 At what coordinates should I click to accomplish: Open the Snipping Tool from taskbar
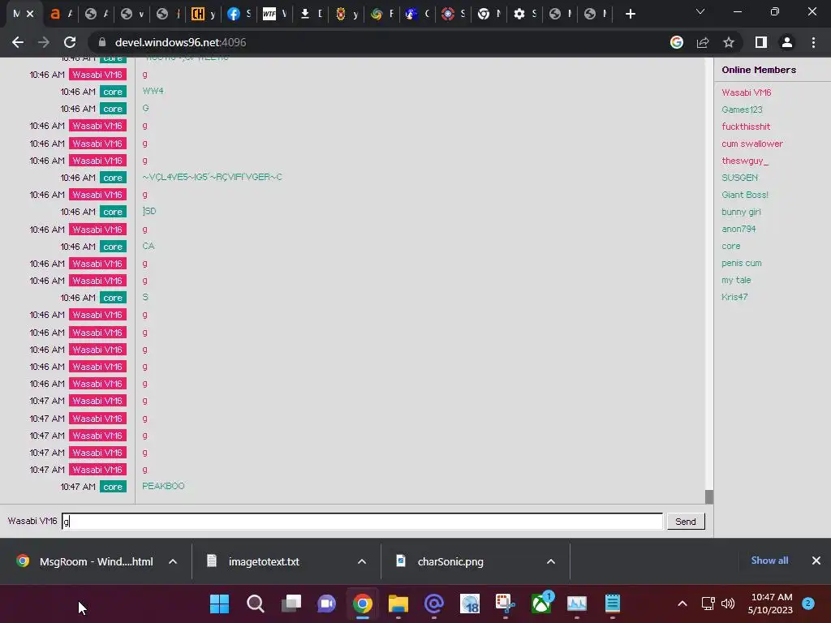[x=505, y=604]
